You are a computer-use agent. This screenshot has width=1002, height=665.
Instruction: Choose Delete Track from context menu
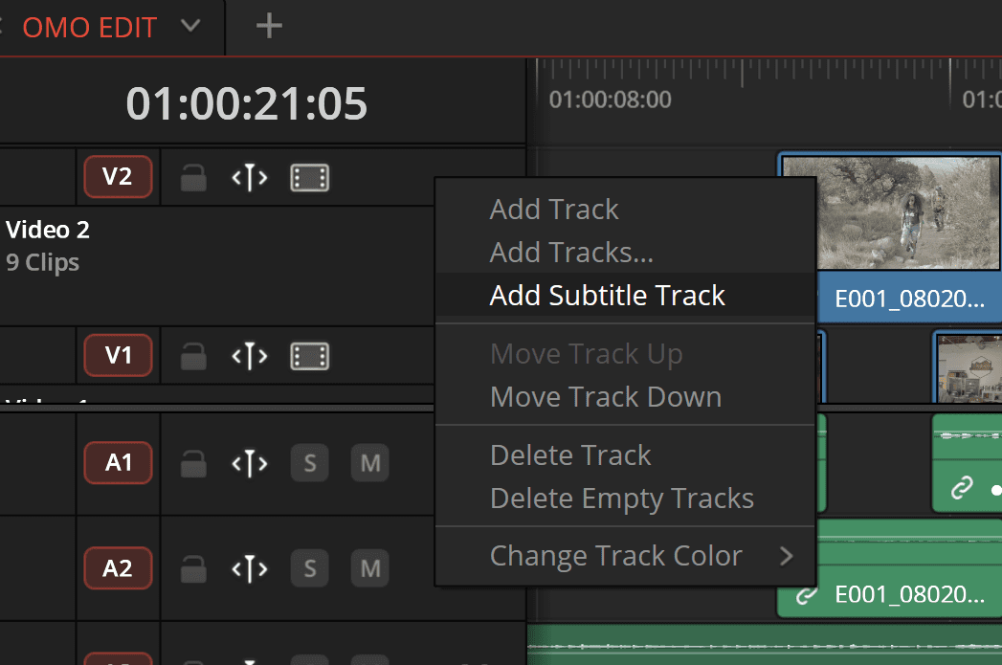click(625, 455)
